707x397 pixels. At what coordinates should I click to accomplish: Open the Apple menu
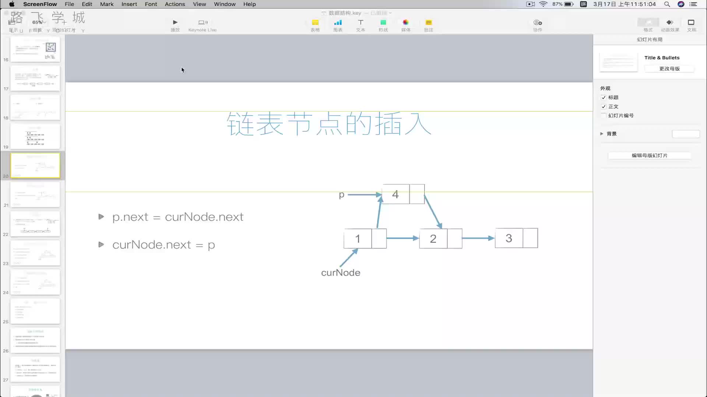click(12, 4)
